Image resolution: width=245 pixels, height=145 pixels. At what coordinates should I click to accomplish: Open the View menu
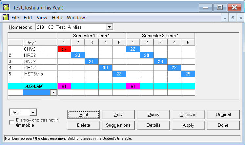[x=42, y=18]
